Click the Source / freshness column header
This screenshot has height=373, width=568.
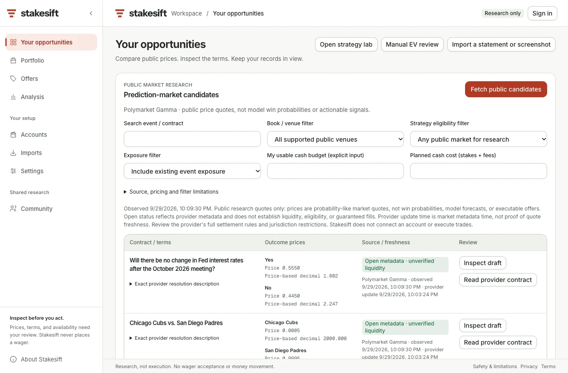click(386, 242)
